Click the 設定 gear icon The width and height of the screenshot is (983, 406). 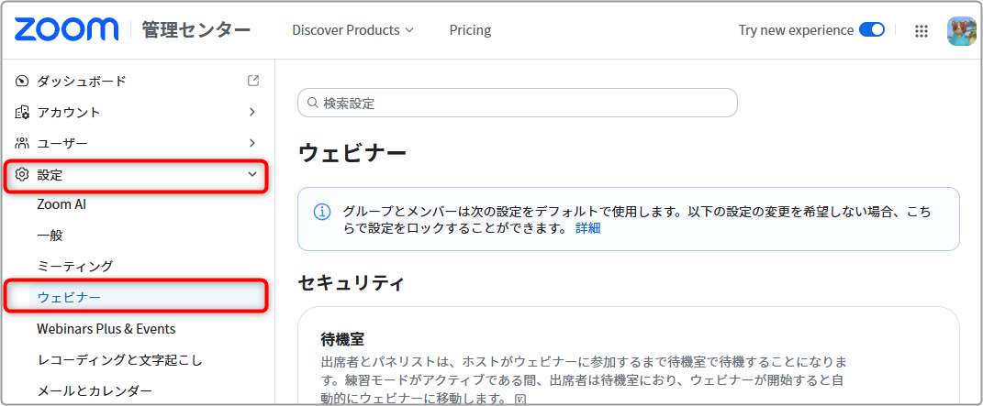click(23, 174)
